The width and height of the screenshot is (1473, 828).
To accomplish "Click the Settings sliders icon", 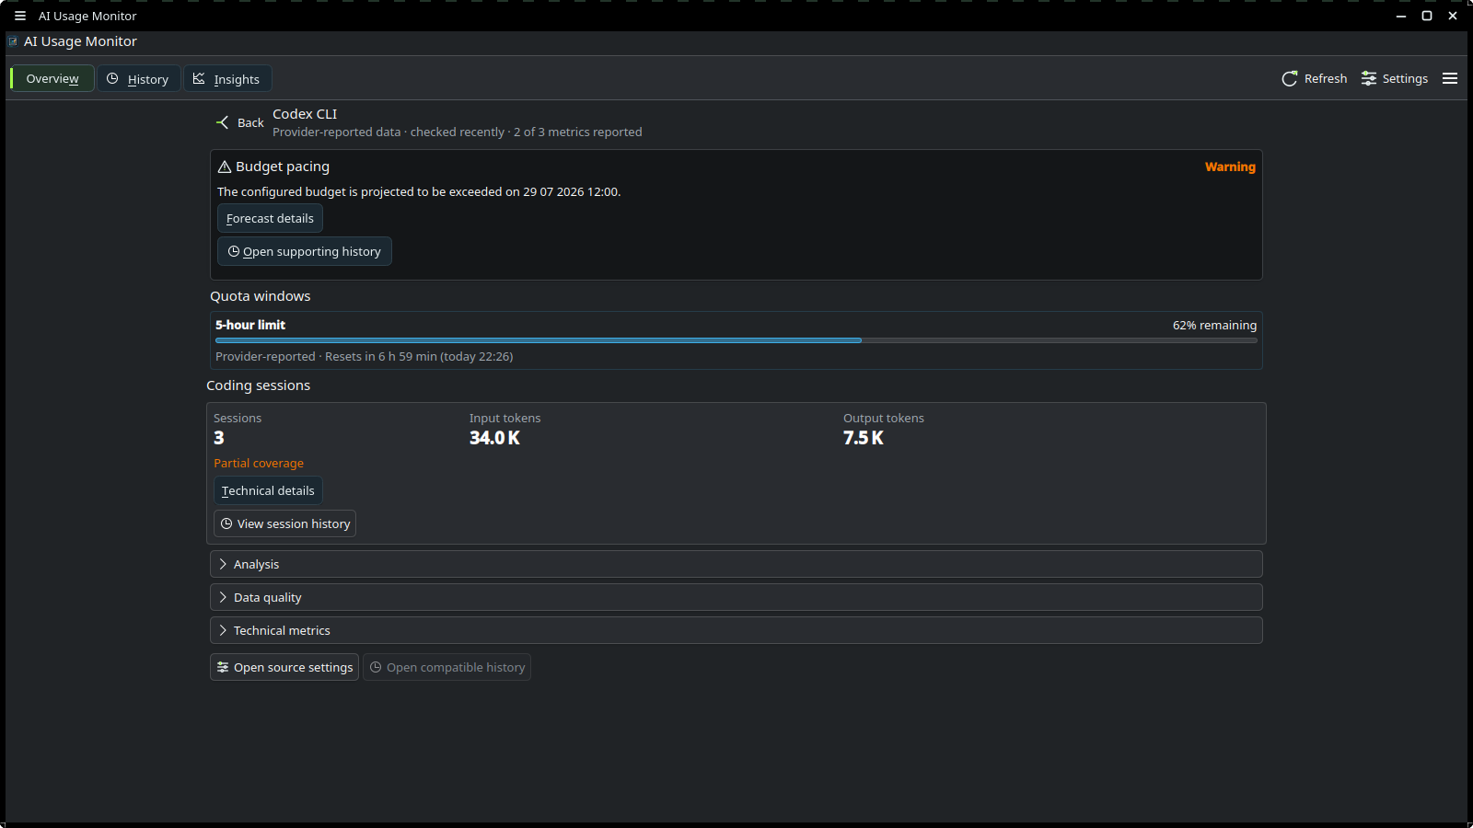I will pyautogui.click(x=1369, y=79).
